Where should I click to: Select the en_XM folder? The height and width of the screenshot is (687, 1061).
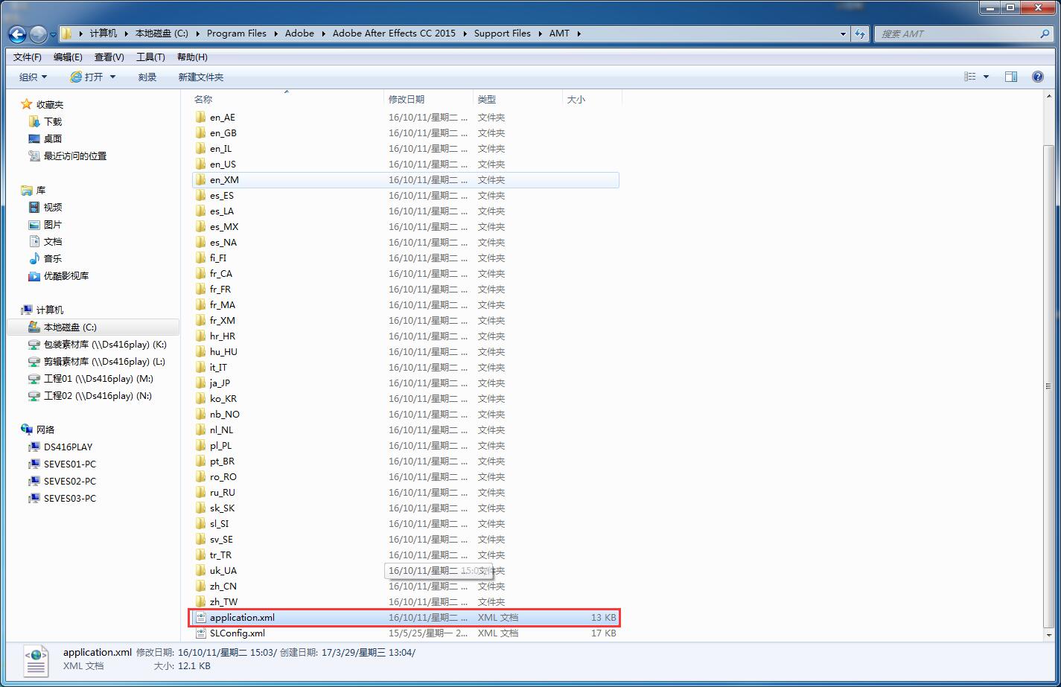[405, 179]
